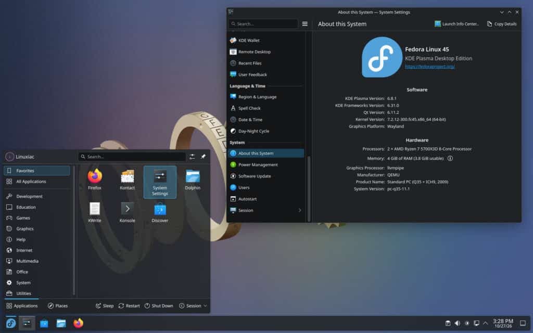Open launcher configure settings icon
533x333 pixels.
[192, 157]
